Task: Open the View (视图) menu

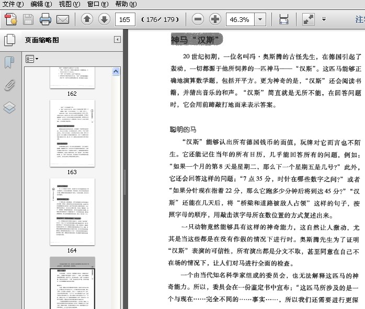Action: [x=70, y=4]
